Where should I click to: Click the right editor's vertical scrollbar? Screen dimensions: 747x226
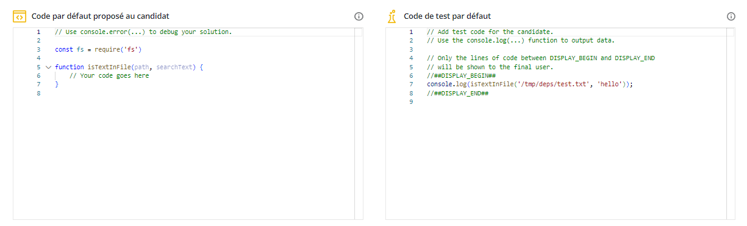pyautogui.click(x=731, y=123)
